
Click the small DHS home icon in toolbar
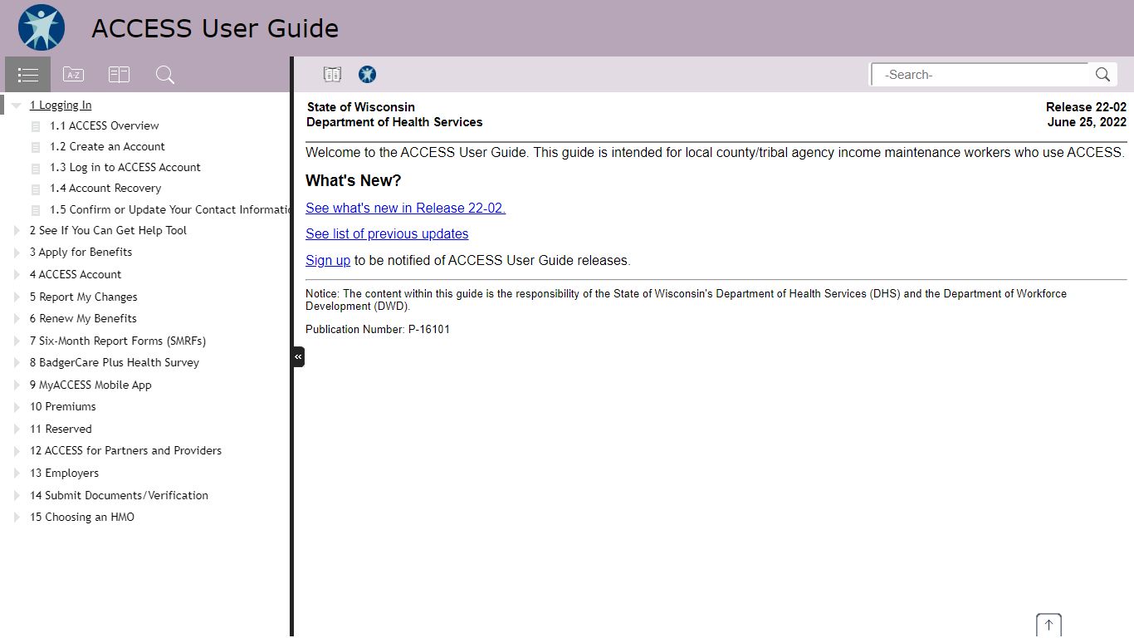tap(367, 75)
